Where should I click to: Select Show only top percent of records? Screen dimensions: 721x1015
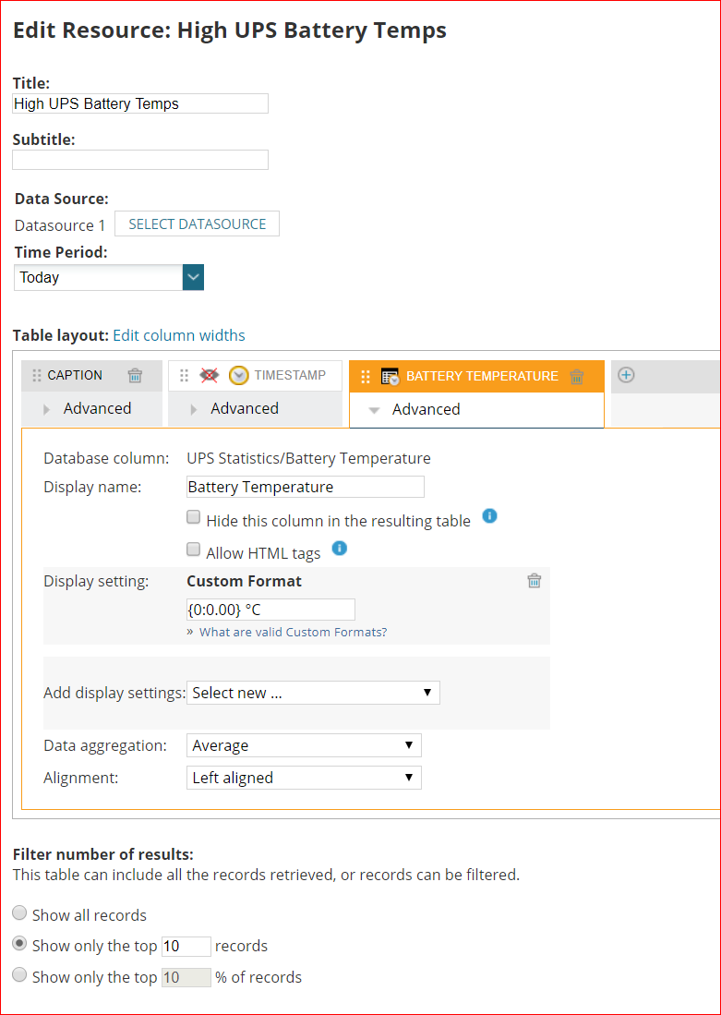(x=20, y=974)
